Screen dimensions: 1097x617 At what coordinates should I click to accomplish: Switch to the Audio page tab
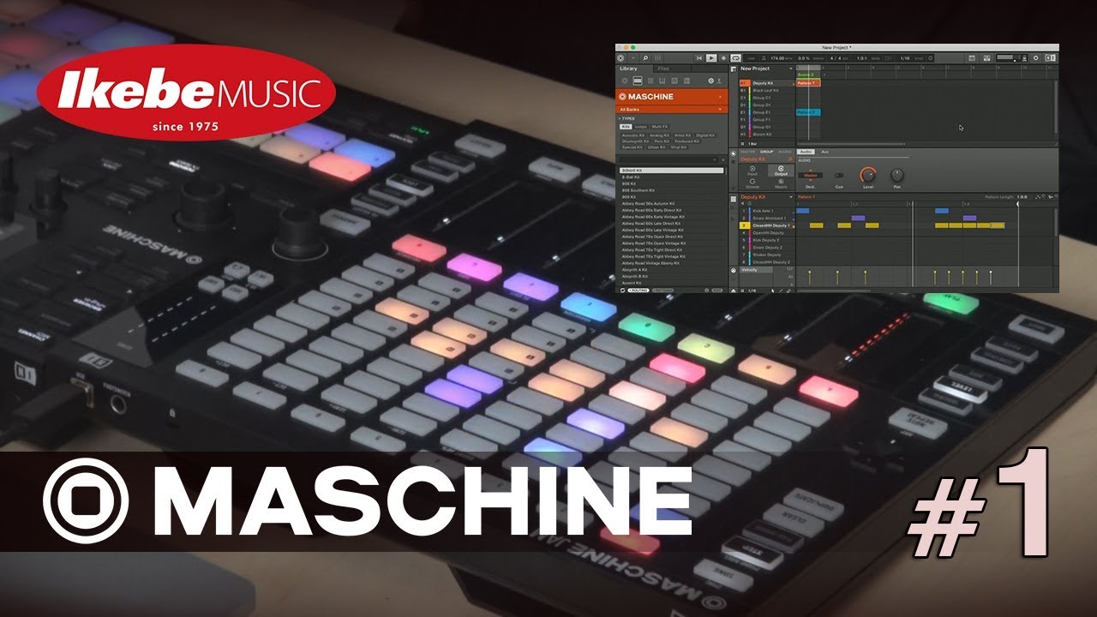point(806,152)
